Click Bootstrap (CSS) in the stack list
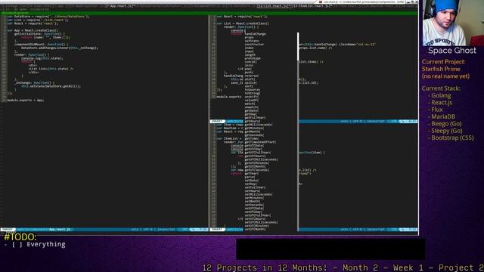The width and height of the screenshot is (484, 272). click(x=452, y=138)
